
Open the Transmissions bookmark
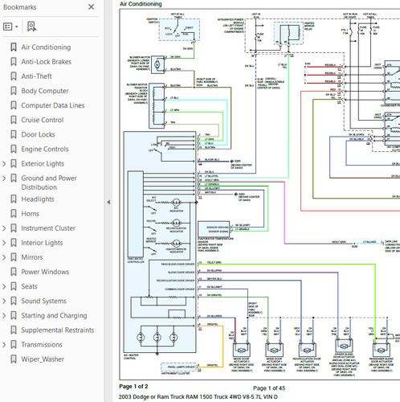(42, 344)
